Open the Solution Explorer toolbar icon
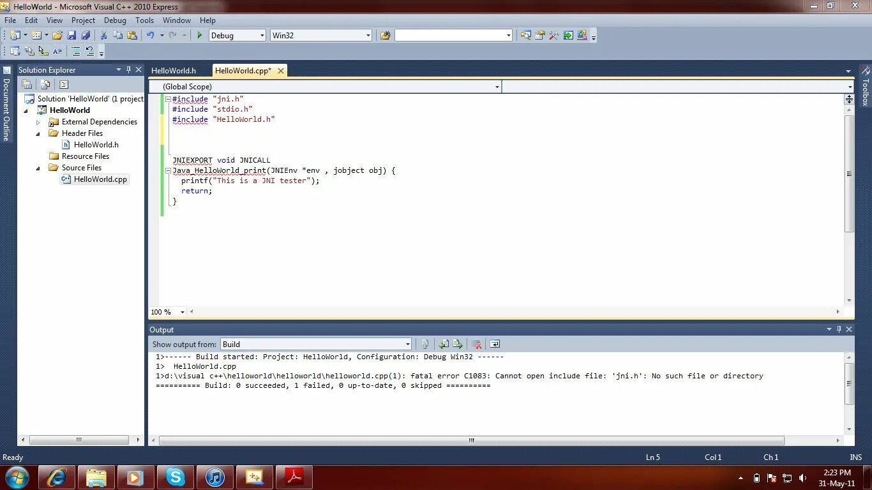Screen dimensions: 872x490 [525, 36]
